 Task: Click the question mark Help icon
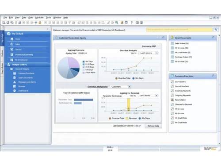pos(132,23)
